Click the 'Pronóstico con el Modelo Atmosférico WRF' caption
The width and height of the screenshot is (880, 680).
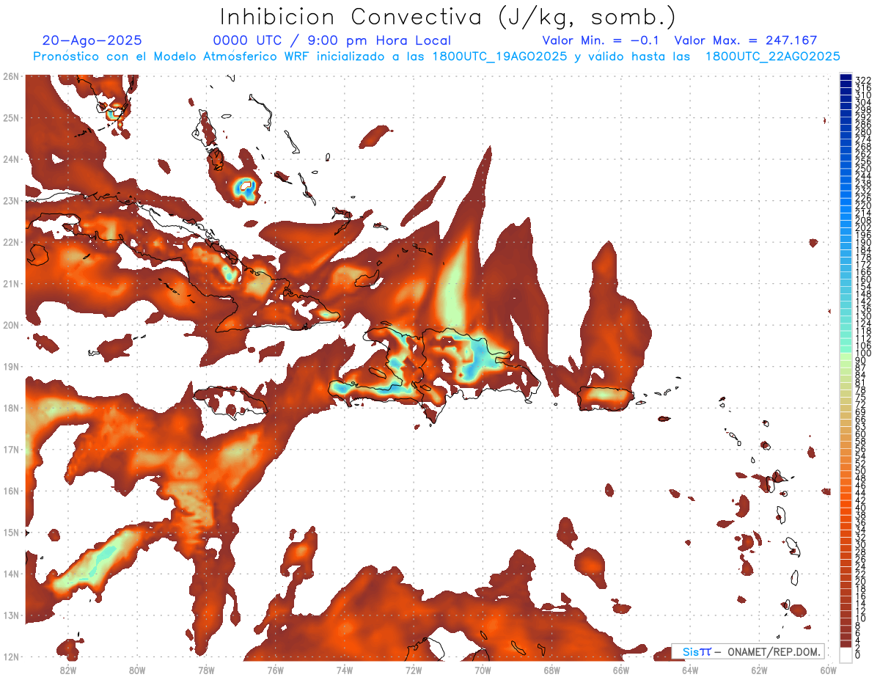pyautogui.click(x=172, y=56)
